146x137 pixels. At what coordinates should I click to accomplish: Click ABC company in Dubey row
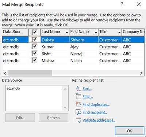(x=127, y=40)
